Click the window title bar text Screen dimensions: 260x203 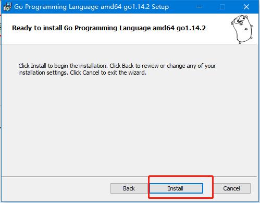click(91, 7)
